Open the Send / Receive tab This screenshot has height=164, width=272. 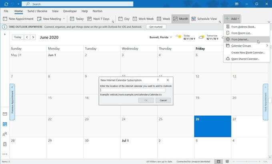pyautogui.click(x=37, y=11)
